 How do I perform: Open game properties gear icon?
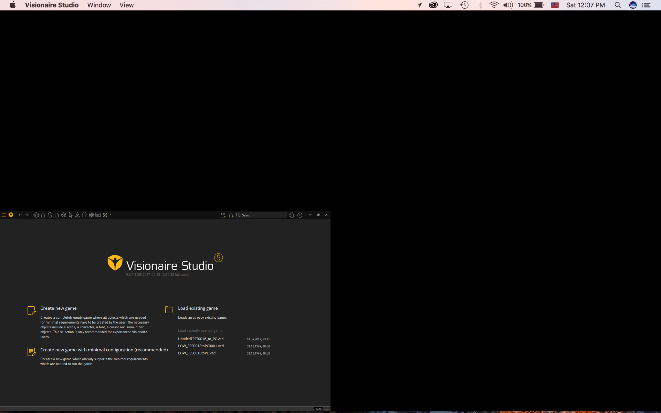click(36, 215)
